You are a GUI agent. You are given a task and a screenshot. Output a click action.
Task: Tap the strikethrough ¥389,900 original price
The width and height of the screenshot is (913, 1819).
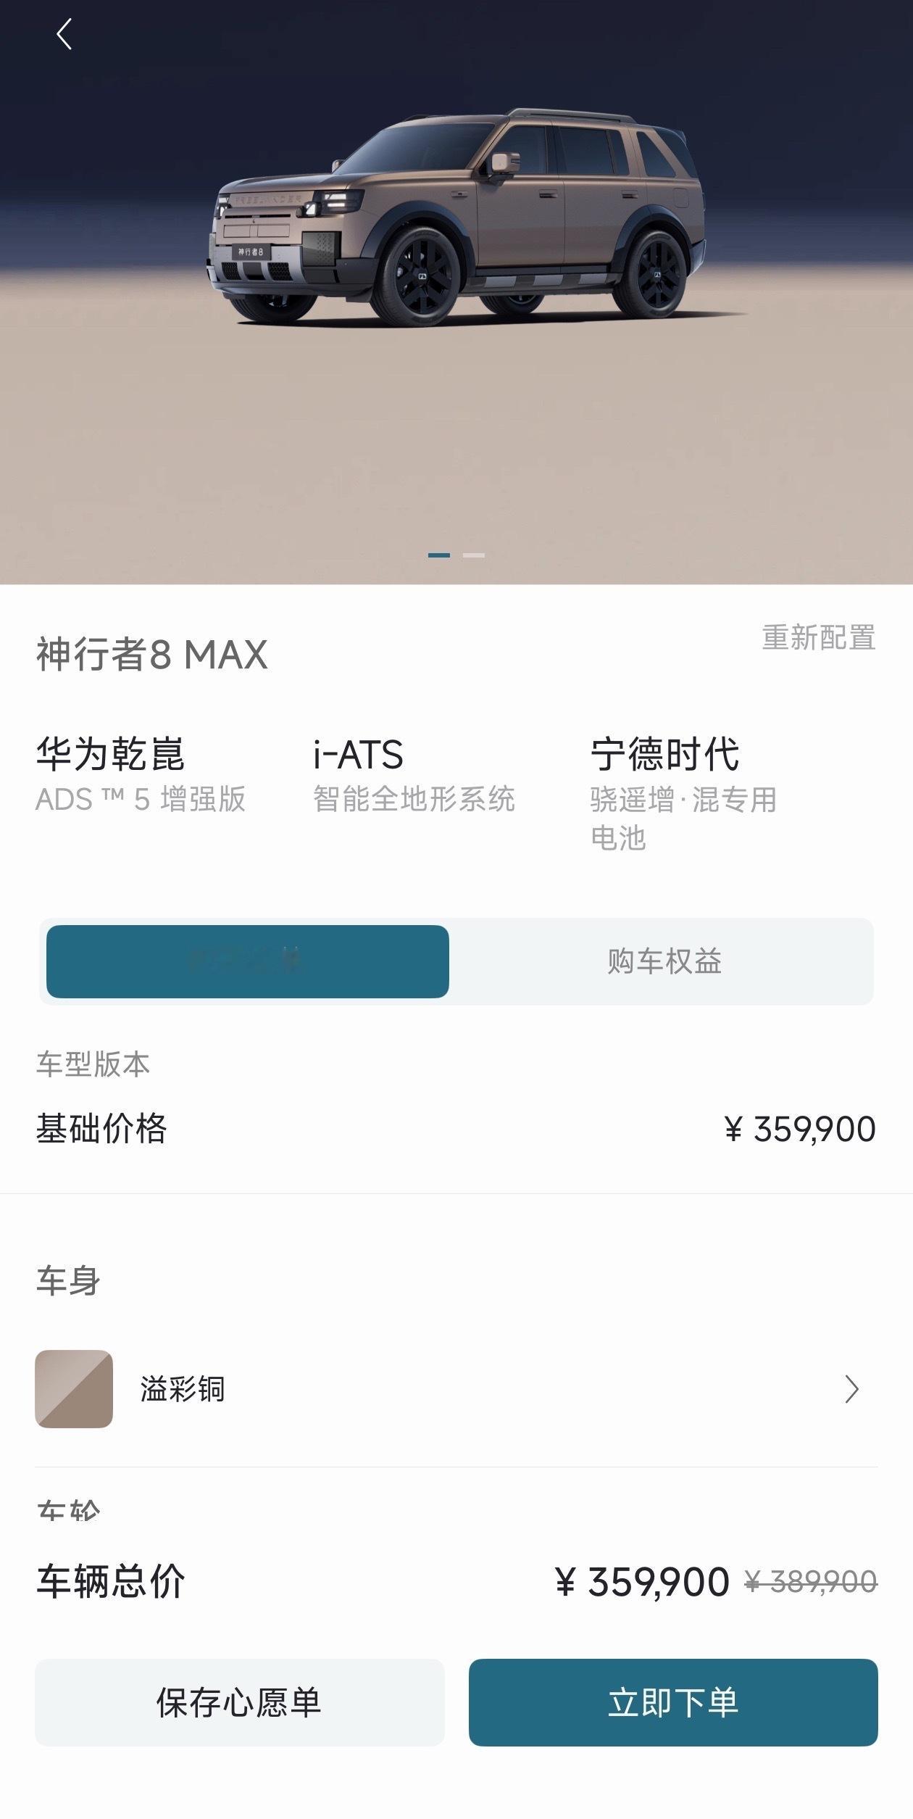pyautogui.click(x=811, y=1581)
